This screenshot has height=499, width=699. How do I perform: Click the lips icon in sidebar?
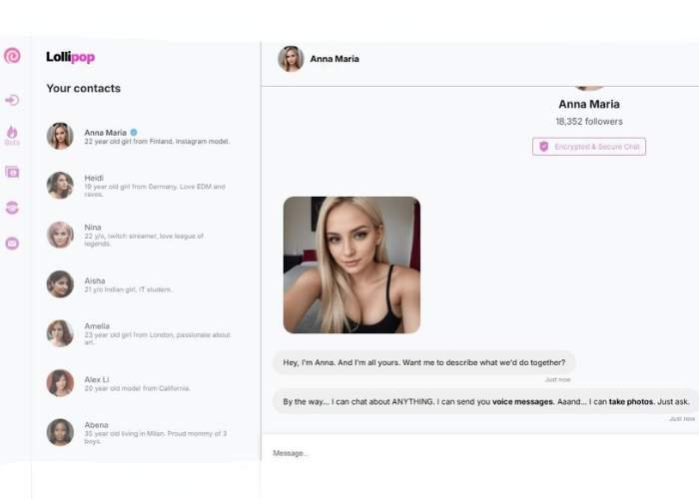click(12, 208)
